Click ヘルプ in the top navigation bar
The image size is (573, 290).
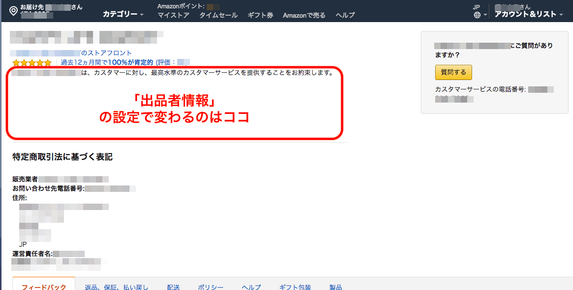tap(345, 15)
